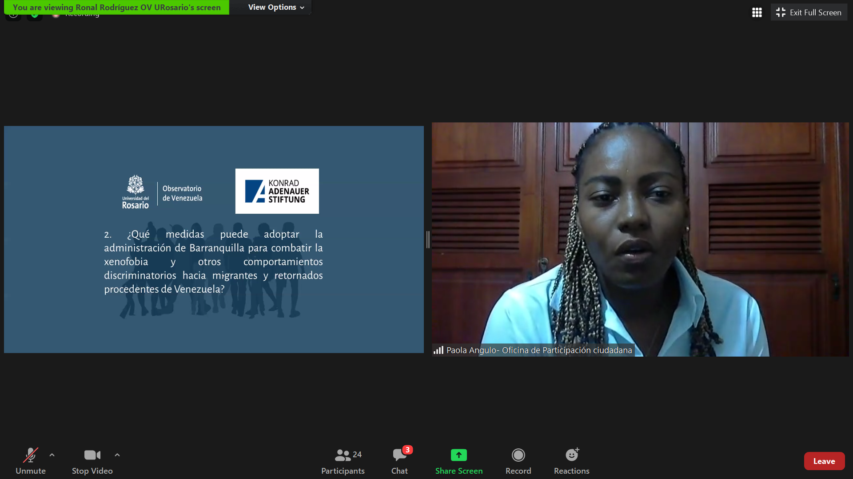The height and width of the screenshot is (479, 853).
Task: Switch to gallery view grid icon
Action: coord(757,12)
